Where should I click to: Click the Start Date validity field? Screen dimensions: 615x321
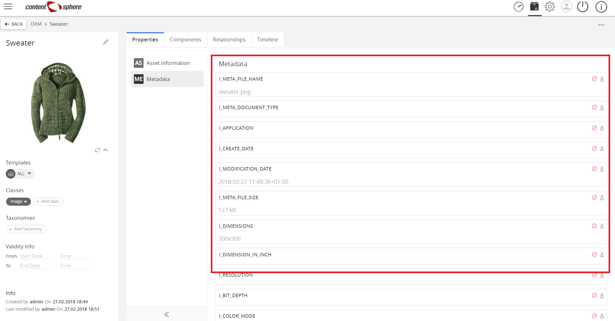tap(36, 256)
